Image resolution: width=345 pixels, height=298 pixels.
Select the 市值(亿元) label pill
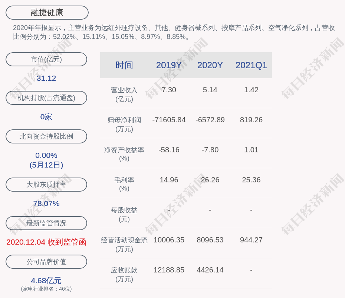point(46,59)
